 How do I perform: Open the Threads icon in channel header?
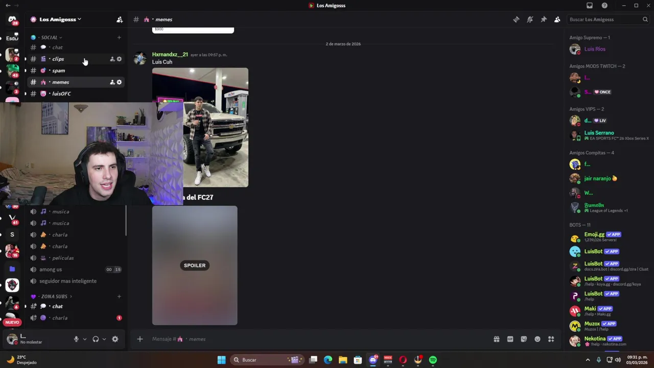[516, 19]
